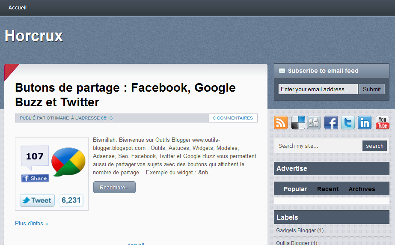Click the Advertise widget heading
Screen dimensions: 395x245
point(332,168)
